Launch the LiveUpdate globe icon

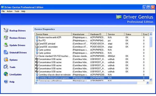coord(6,74)
